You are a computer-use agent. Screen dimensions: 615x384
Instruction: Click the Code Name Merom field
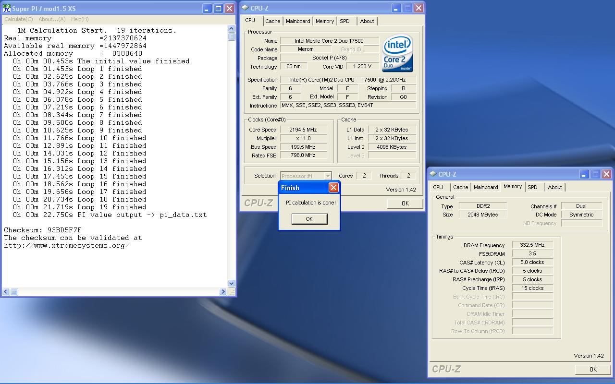(306, 49)
